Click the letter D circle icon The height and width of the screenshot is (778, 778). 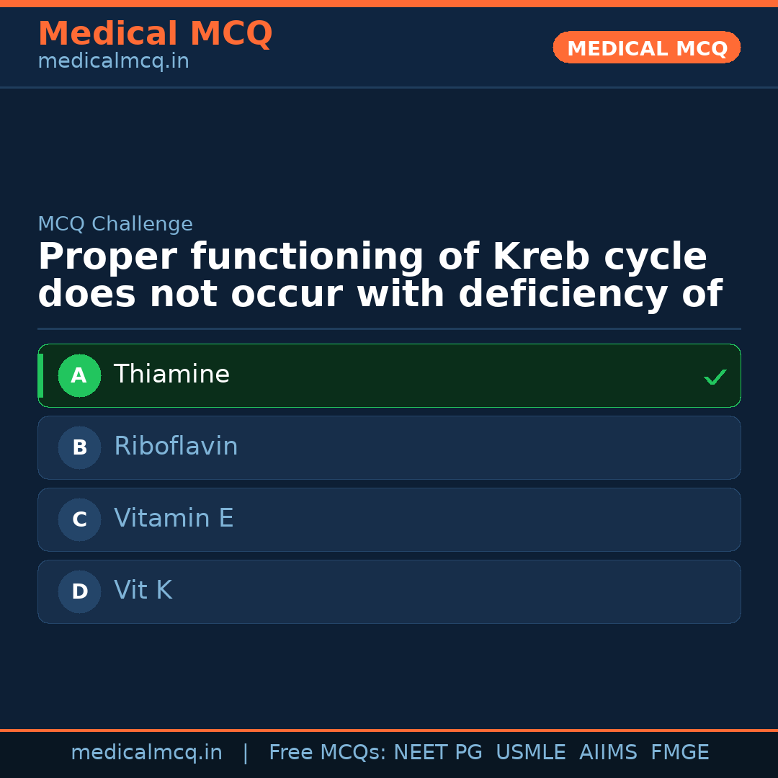79,591
